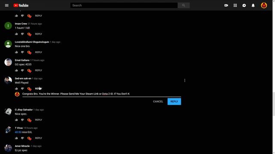Like Imaw Crew's comment
Viewport: 275px width, 154px height.
pyautogui.click(x=16, y=34)
